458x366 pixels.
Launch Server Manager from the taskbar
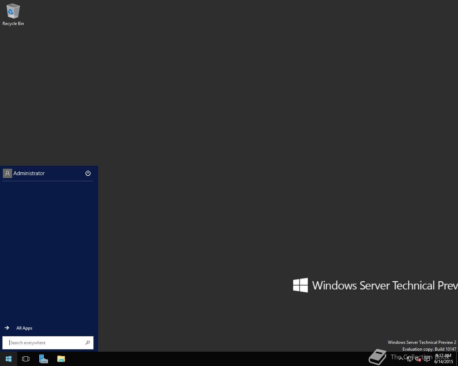[x=43, y=359]
